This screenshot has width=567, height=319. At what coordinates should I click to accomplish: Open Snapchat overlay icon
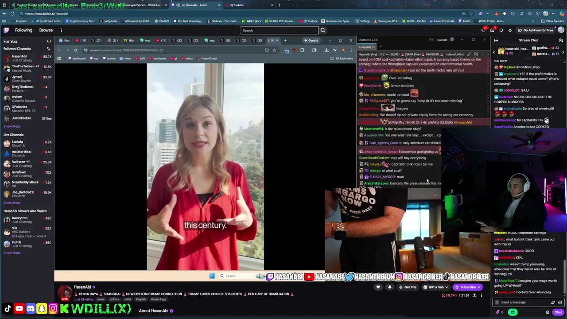pyautogui.click(x=42, y=308)
